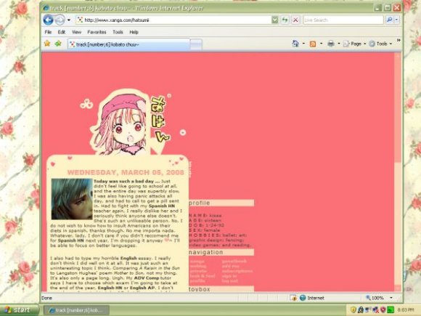The width and height of the screenshot is (421, 316).
Task: Go back with the Back arrow button
Action: coord(49,20)
